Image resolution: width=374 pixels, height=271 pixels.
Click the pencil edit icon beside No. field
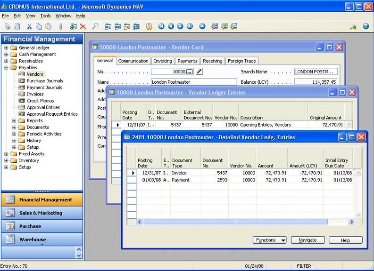pyautogui.click(x=199, y=72)
